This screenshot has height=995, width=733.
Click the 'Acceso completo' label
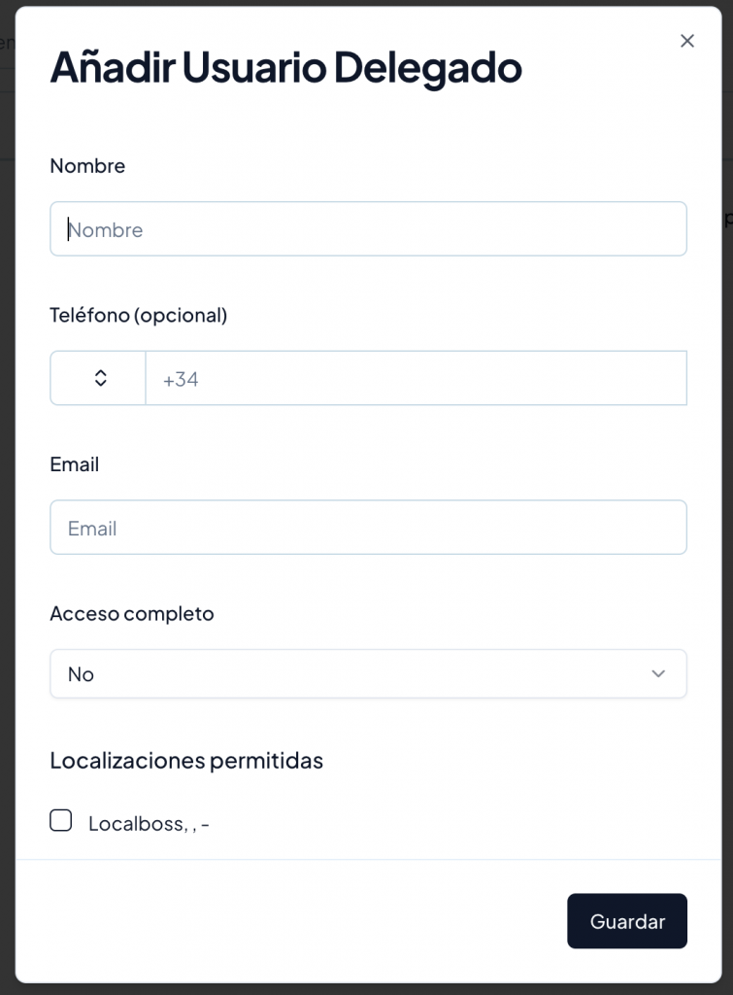(132, 614)
